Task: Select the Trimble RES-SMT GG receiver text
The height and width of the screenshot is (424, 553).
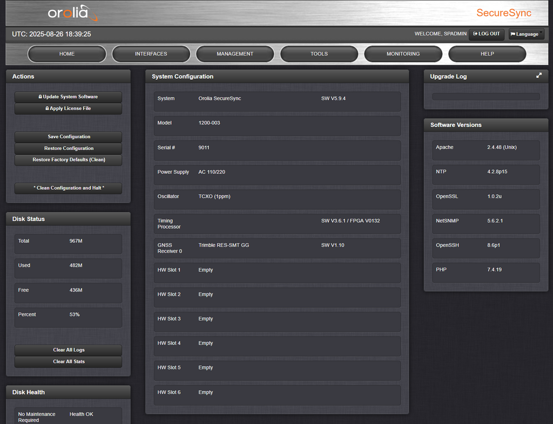Action: (224, 245)
